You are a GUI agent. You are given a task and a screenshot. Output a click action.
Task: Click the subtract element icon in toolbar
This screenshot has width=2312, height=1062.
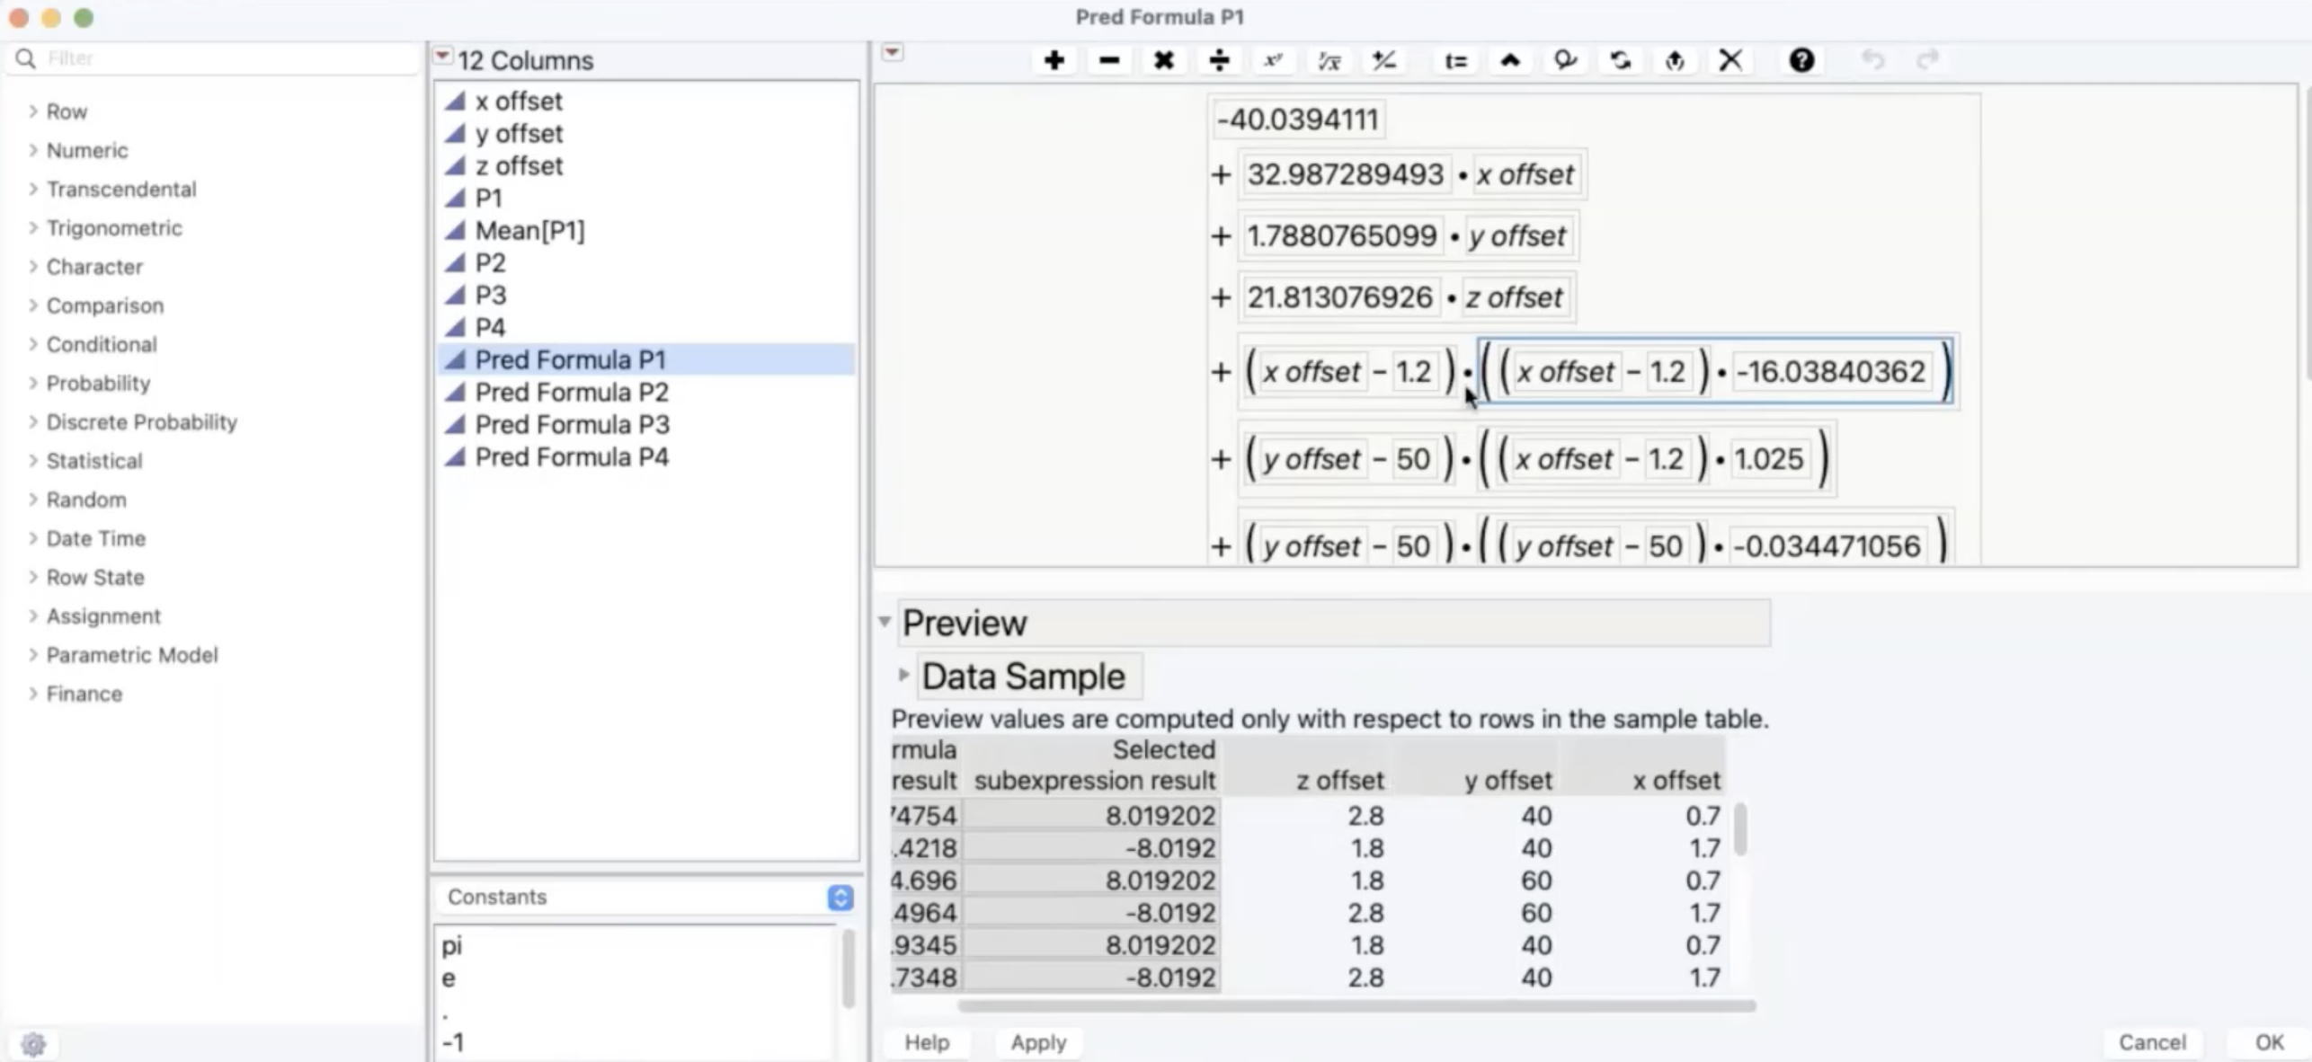(x=1109, y=60)
